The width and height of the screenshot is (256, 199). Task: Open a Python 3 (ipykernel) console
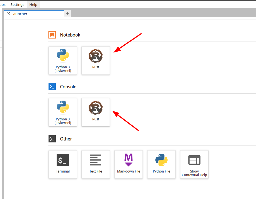click(63, 112)
